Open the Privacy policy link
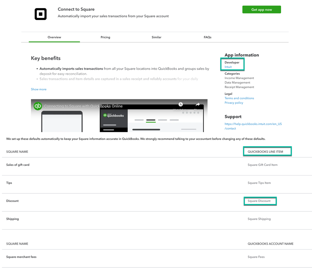 (x=234, y=103)
